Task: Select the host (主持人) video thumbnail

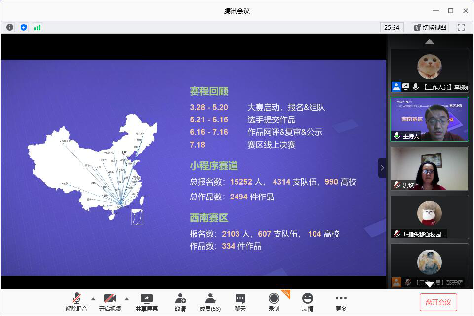Action: [430, 119]
